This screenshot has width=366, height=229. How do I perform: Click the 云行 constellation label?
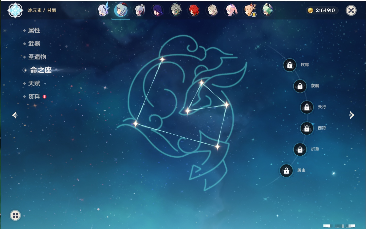coord(322,107)
